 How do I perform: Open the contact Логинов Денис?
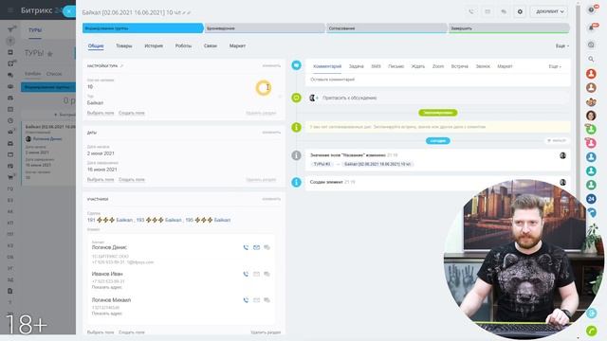(109, 247)
